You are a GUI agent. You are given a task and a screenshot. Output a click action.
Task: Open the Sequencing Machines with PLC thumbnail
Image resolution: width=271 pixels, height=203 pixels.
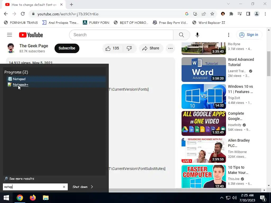(204, 150)
